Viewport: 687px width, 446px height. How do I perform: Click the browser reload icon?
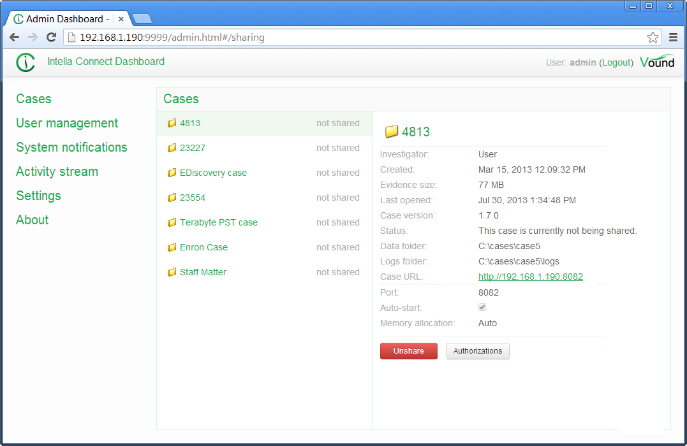(x=51, y=38)
